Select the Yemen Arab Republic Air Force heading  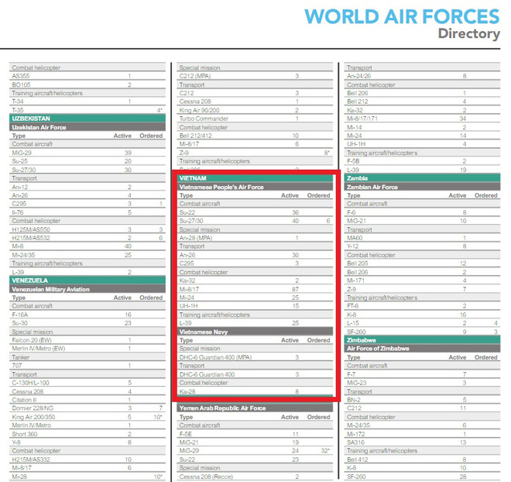222,408
